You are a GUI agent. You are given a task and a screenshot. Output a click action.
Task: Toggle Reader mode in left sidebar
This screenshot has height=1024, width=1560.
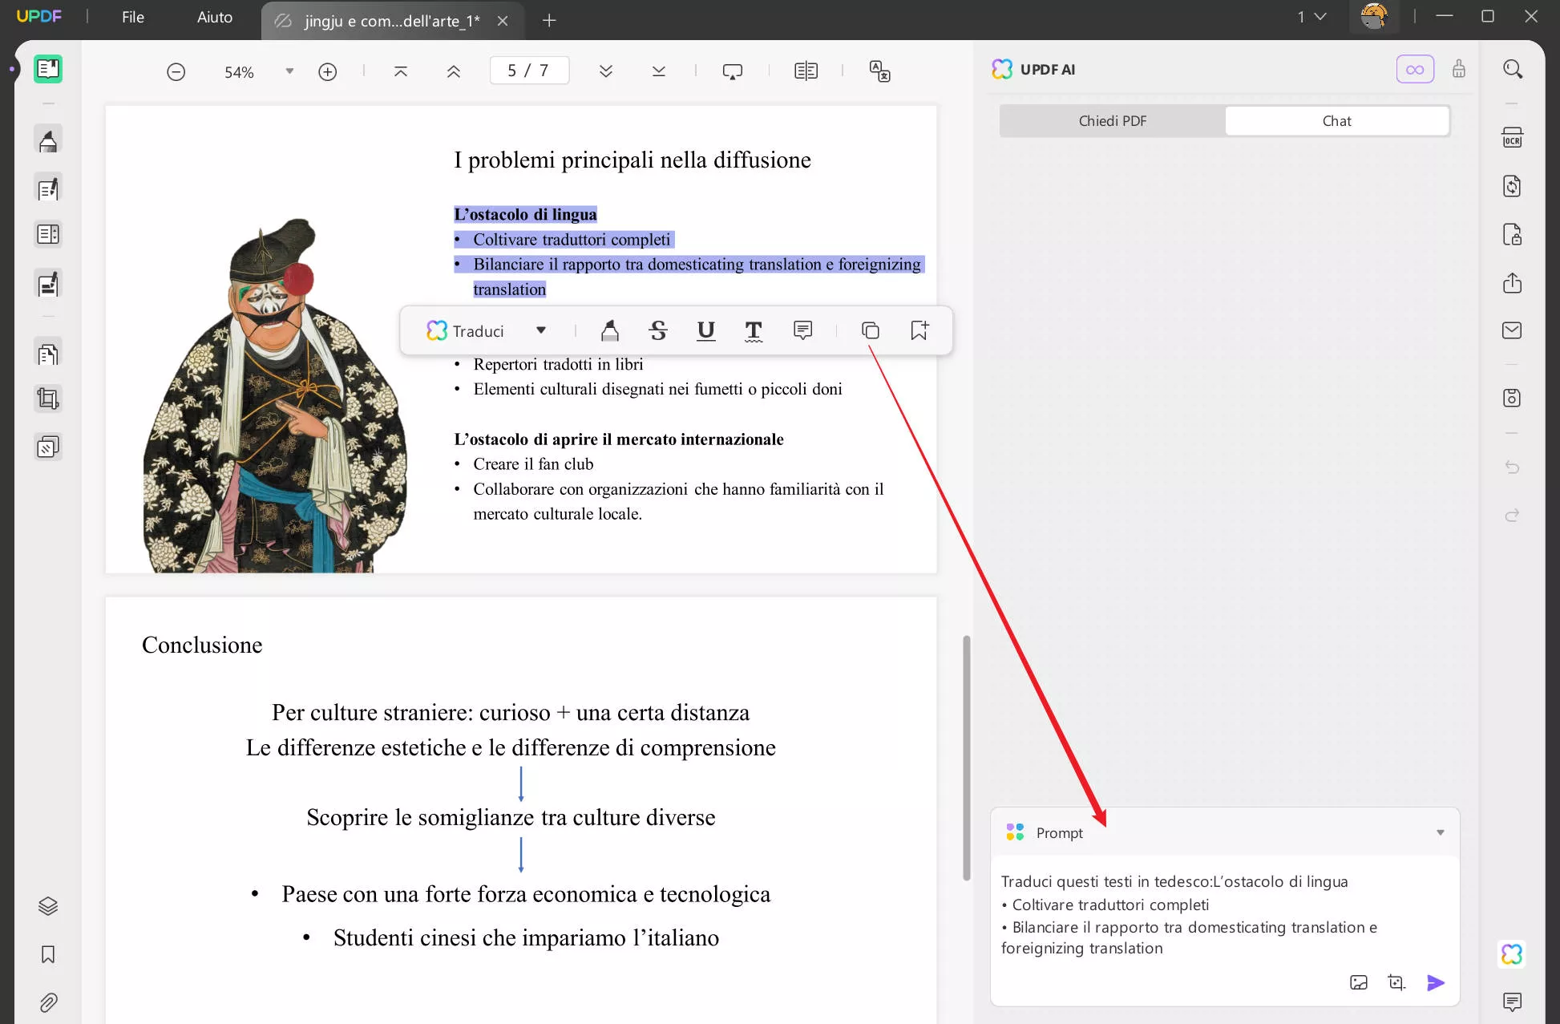(x=48, y=69)
